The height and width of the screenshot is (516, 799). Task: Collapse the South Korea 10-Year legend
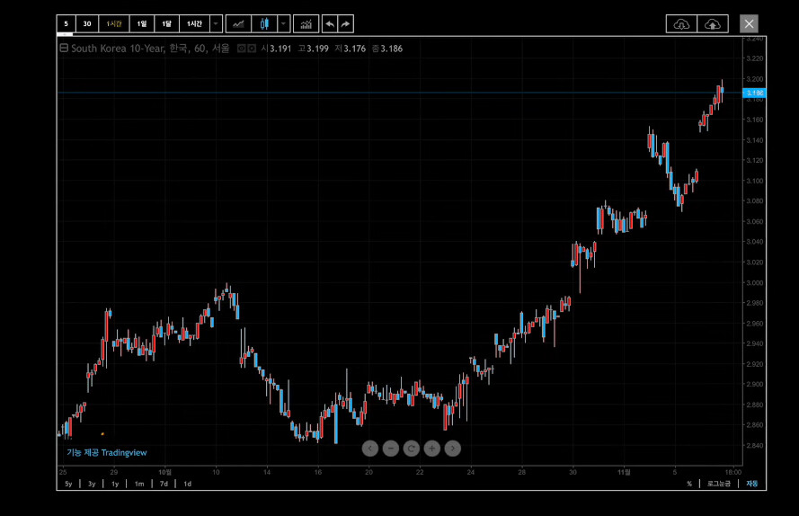click(64, 48)
